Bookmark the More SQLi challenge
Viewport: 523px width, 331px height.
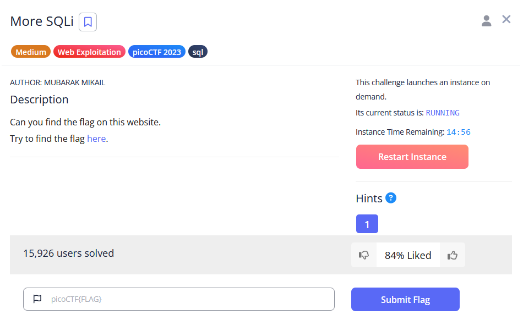coord(88,22)
